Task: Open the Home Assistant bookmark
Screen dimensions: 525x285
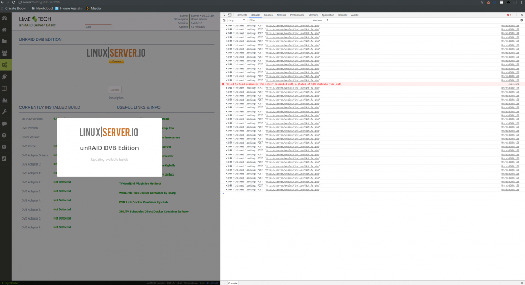Action: pos(69,8)
